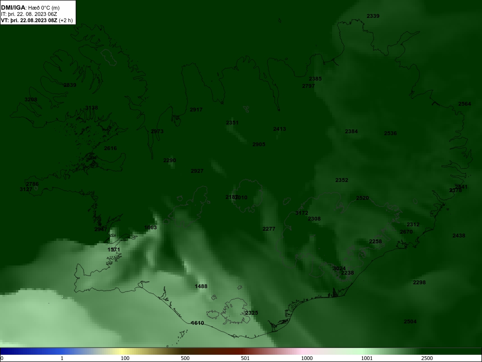Select the 2839 freezing-level value in Westfjords
This screenshot has height=362, width=482.
70,85
